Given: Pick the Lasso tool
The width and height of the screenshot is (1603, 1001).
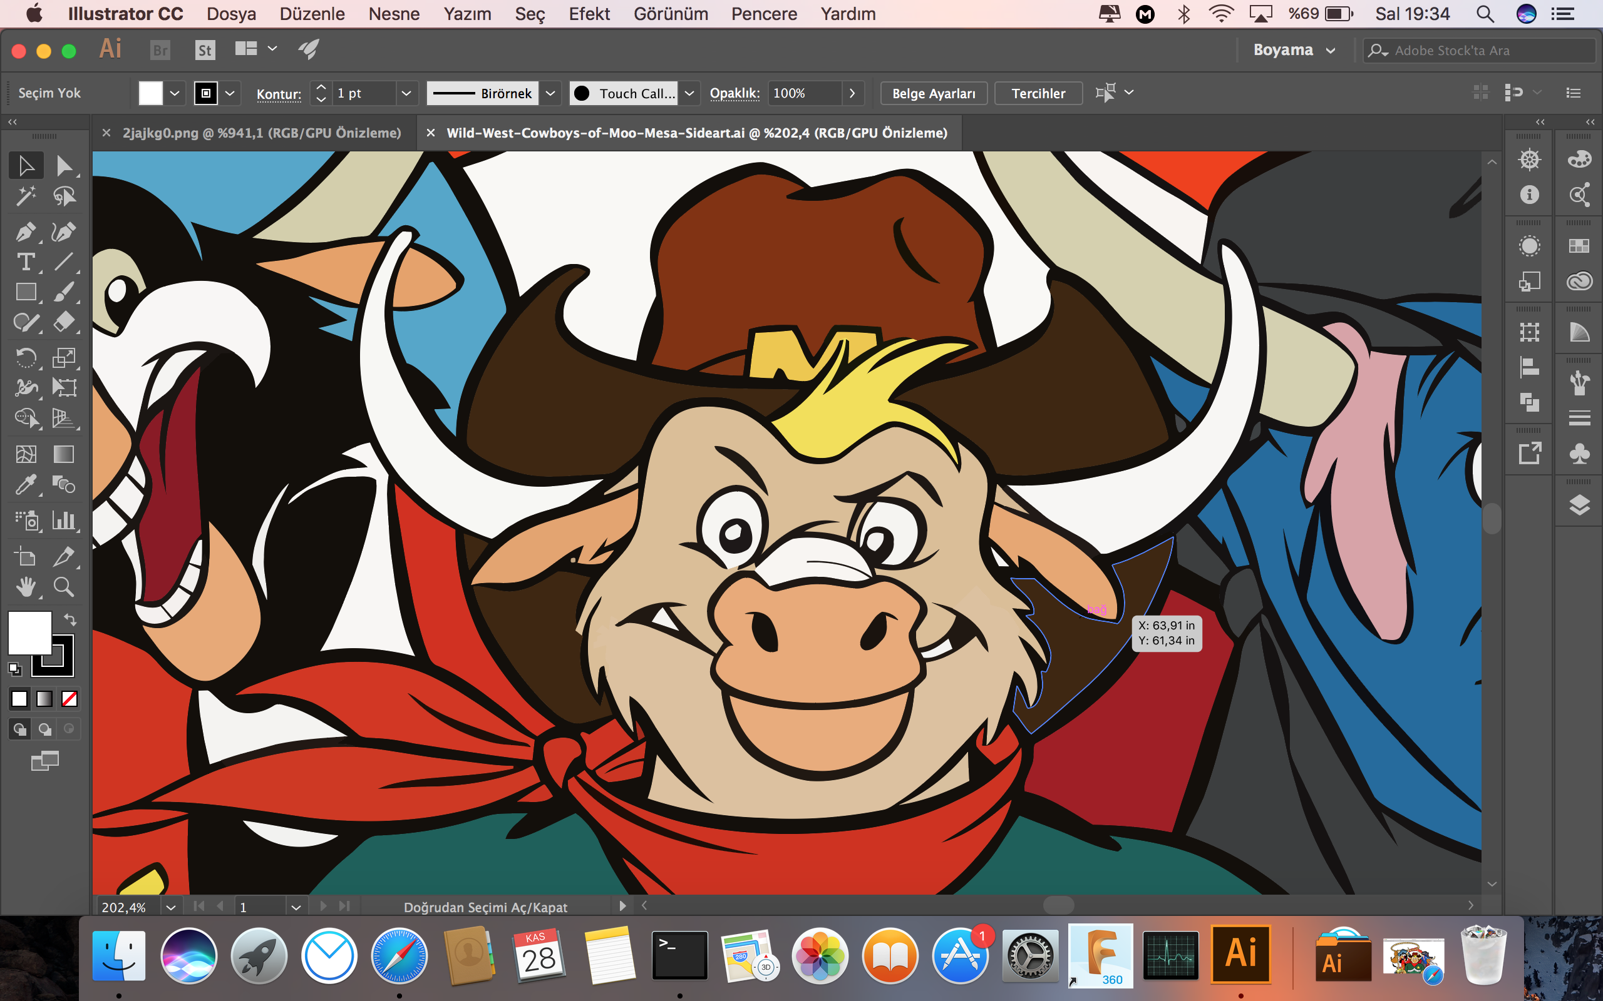Looking at the screenshot, I should [64, 196].
